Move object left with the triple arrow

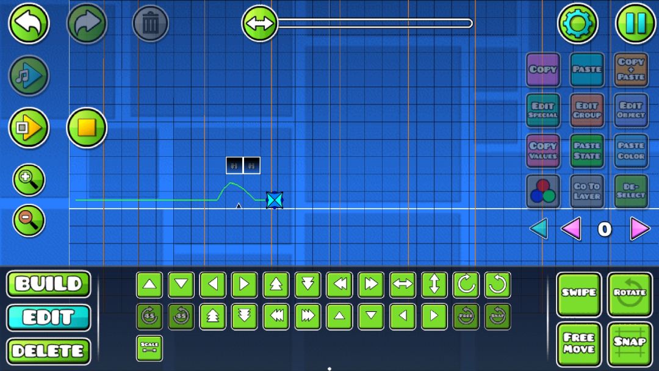276,316
